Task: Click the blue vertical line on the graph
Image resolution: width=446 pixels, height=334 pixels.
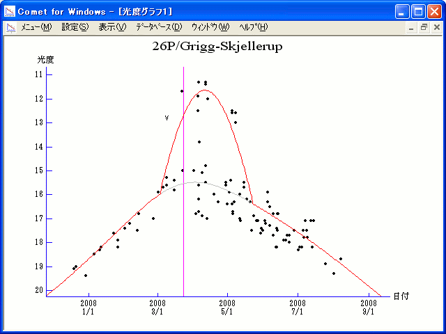Action: click(183, 209)
